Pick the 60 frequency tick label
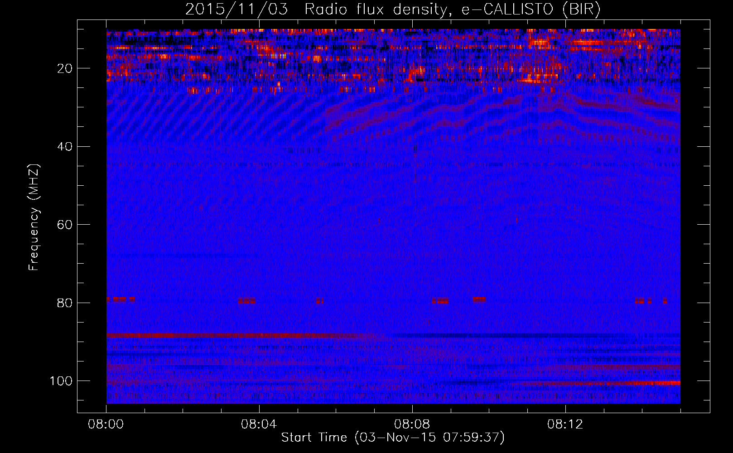 [65, 225]
